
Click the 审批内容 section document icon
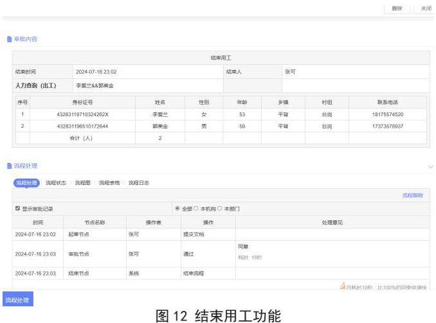tap(9, 39)
